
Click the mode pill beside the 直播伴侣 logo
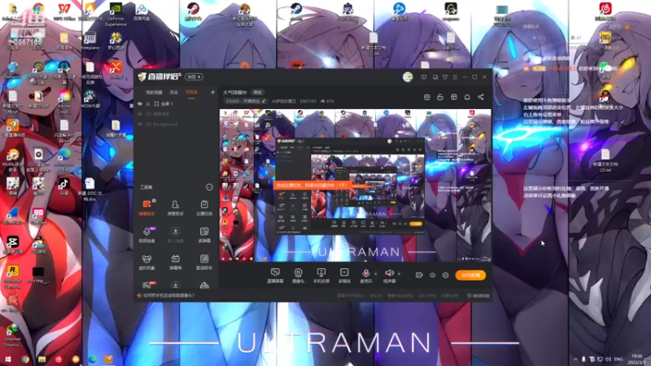coord(194,77)
